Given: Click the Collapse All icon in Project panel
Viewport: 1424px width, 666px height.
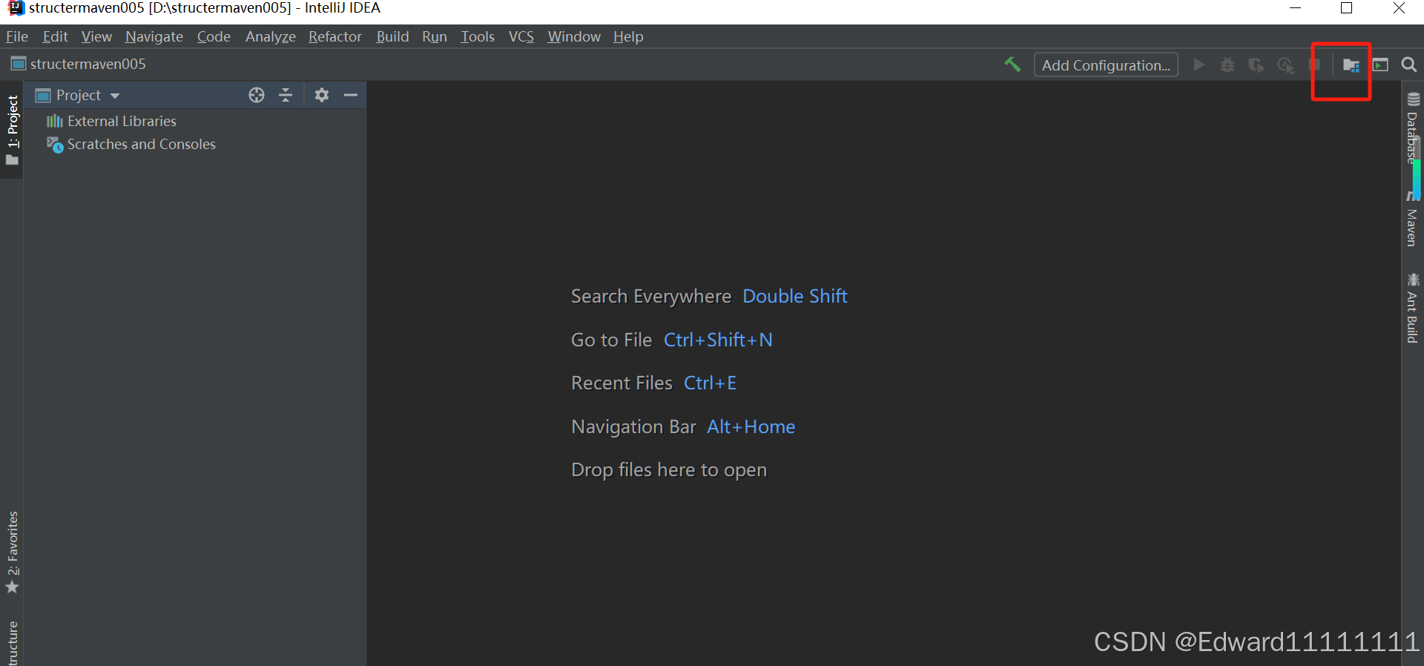Looking at the screenshot, I should (286, 95).
